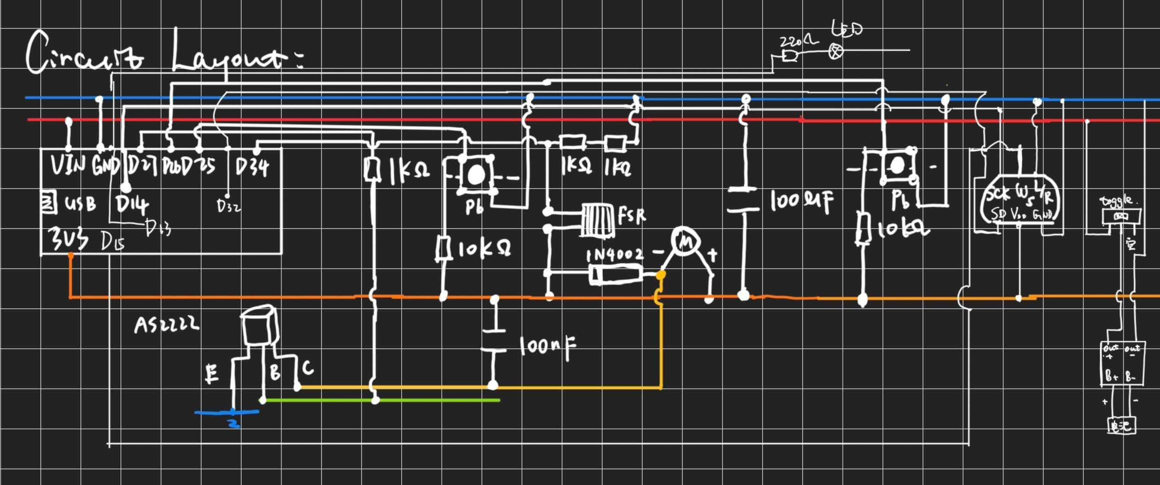Image resolution: width=1160 pixels, height=485 pixels.
Task: Click the D13 pin label
Action: click(x=158, y=228)
